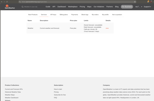Viewport: 154px width, 101px height.
Task: Click the 'view' details link for Weather
Action: [x=107, y=28]
